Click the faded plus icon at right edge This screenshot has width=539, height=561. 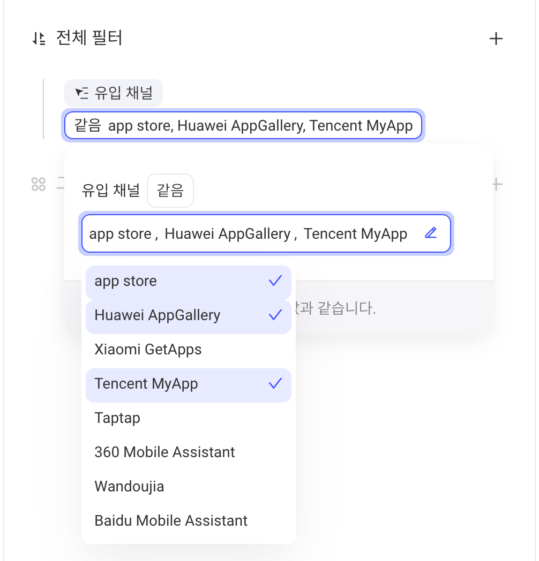point(497,185)
